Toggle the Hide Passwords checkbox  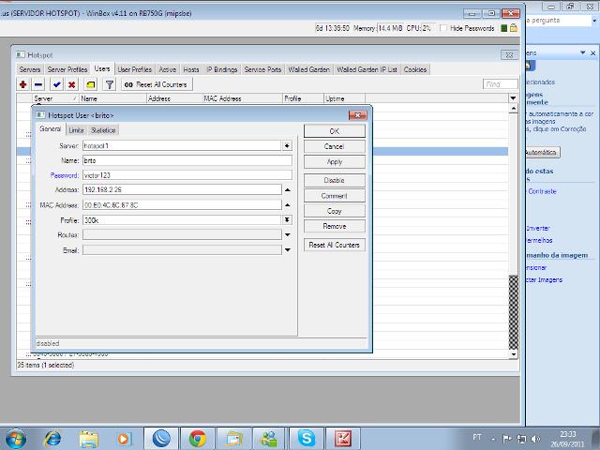pos(444,29)
